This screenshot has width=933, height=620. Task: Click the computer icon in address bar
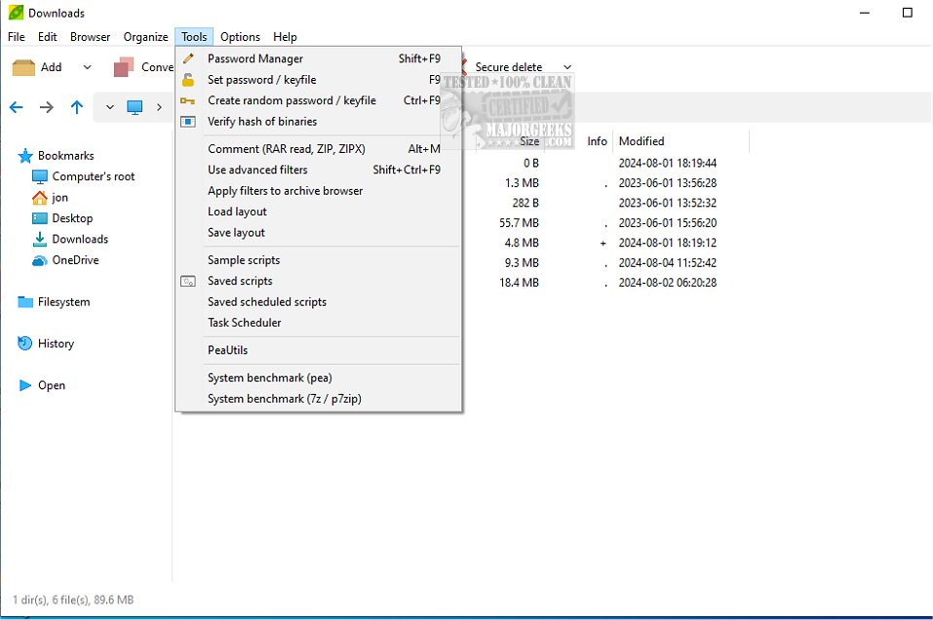tap(136, 107)
